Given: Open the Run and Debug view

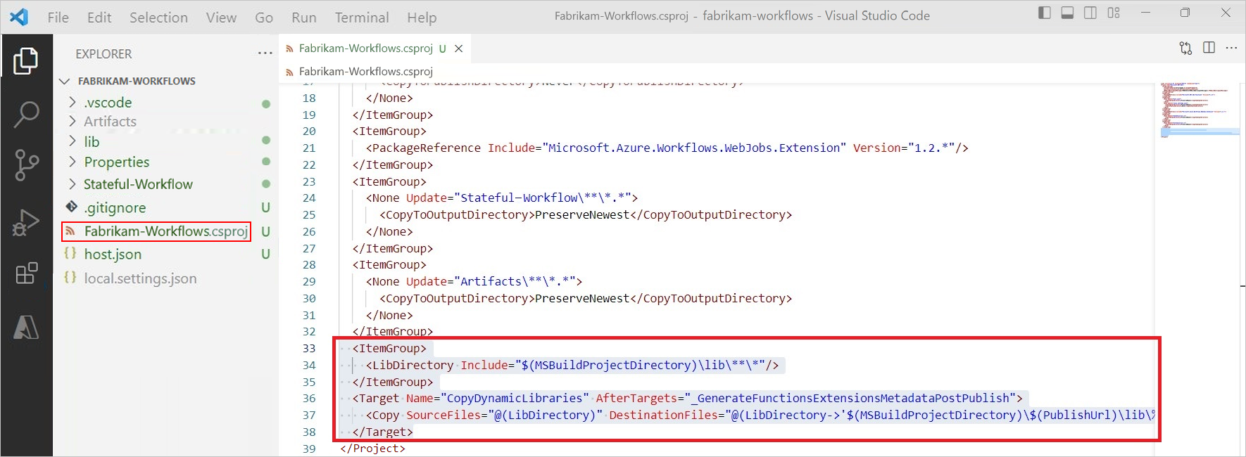Looking at the screenshot, I should click(26, 222).
